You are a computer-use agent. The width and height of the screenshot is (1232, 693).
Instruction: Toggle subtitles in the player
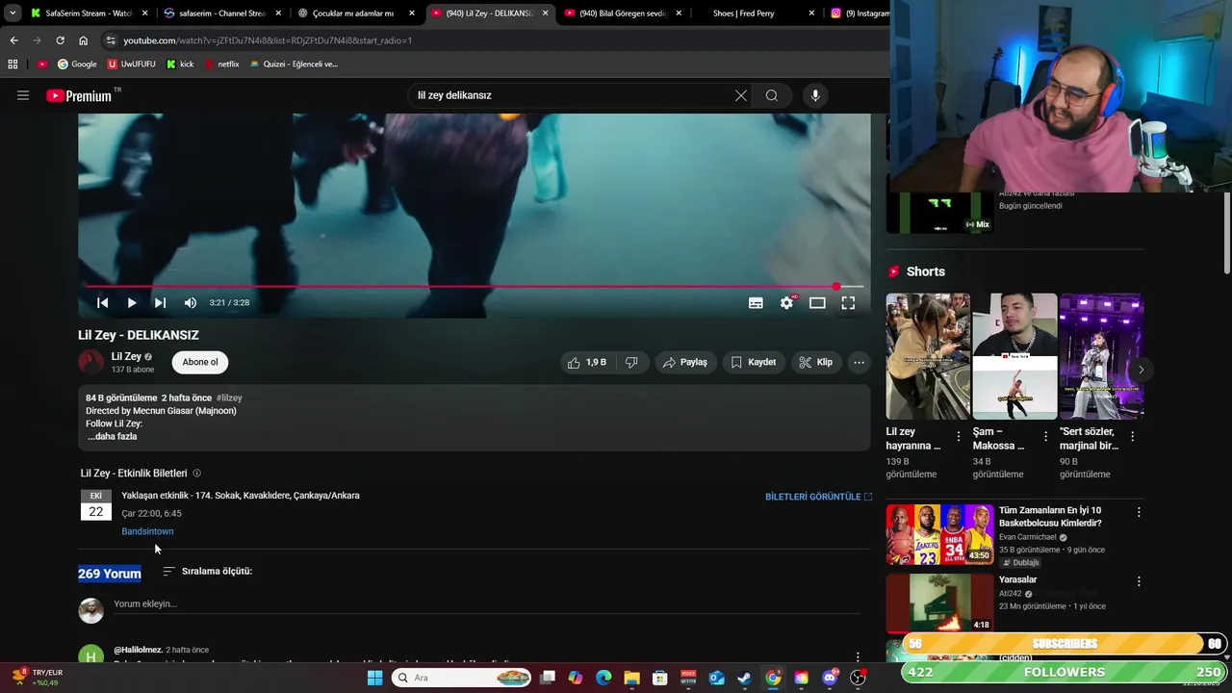756,302
